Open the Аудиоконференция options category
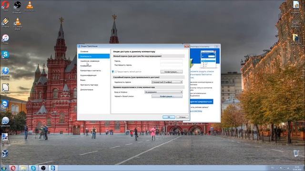This screenshot has width=305, height=171. coord(94,75)
